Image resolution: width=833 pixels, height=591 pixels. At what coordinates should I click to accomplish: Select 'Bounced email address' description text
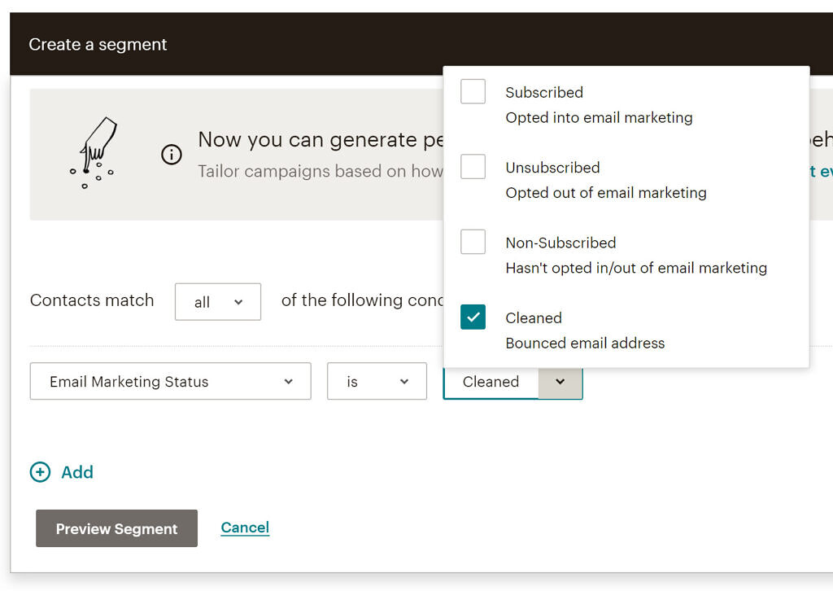(585, 343)
